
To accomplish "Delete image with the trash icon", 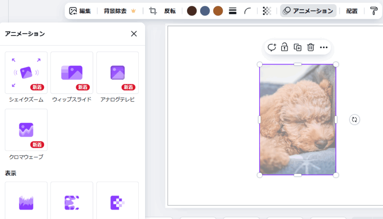I will point(310,47).
